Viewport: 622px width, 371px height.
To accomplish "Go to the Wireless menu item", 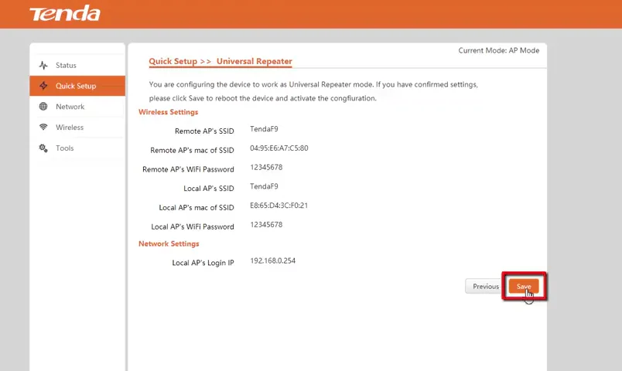I will [x=77, y=127].
